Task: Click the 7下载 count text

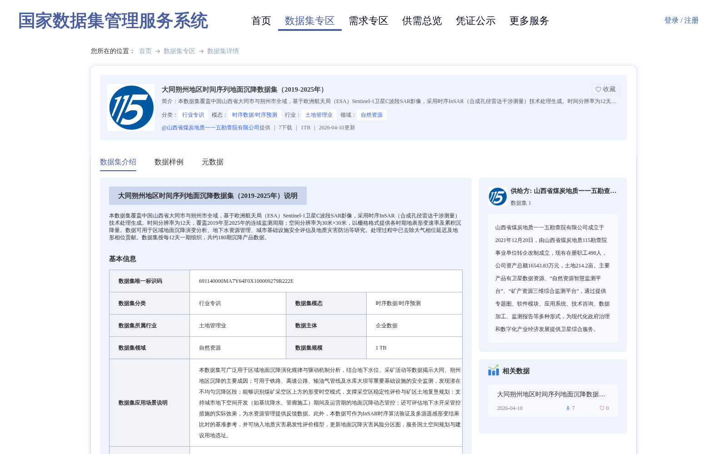Action: pos(285,128)
